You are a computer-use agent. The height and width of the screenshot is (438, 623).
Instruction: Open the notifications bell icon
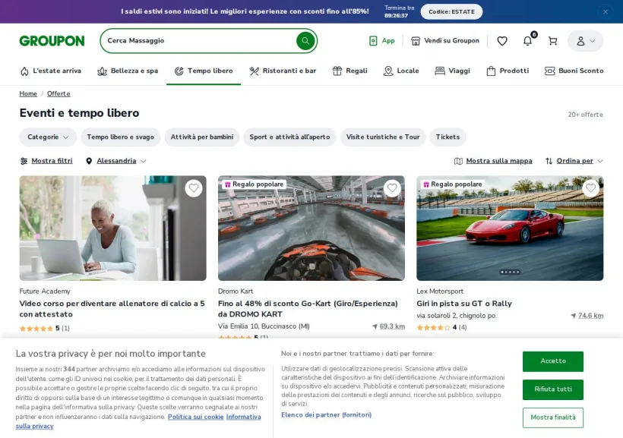527,40
